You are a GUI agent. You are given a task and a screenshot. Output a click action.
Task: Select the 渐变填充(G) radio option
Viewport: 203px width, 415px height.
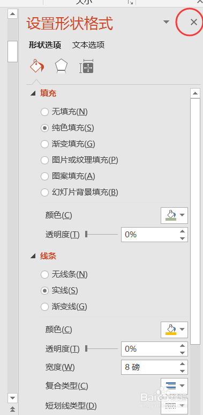tap(44, 144)
